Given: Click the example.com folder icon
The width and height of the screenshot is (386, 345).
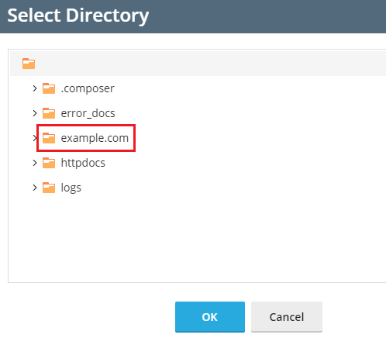Looking at the screenshot, I should tap(49, 138).
